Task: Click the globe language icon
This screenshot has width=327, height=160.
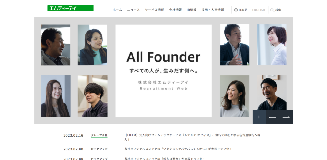Action: click(x=236, y=10)
